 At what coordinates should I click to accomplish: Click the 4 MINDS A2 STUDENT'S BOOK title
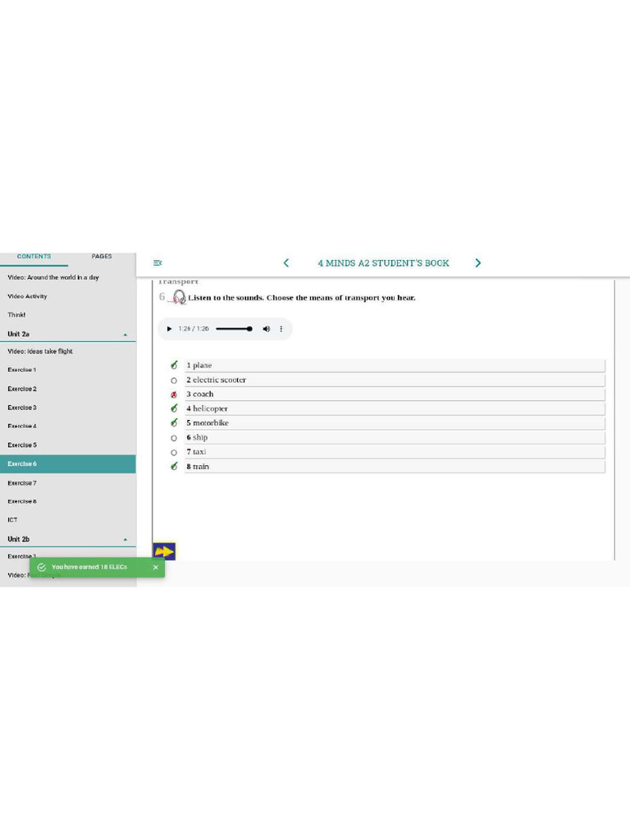pos(384,263)
